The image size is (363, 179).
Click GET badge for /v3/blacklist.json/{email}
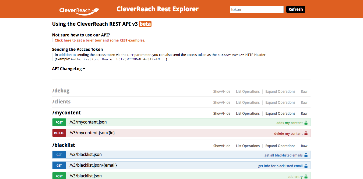[x=59, y=166]
